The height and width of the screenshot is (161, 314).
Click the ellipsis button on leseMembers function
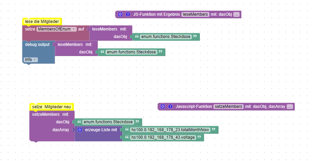(x=237, y=15)
